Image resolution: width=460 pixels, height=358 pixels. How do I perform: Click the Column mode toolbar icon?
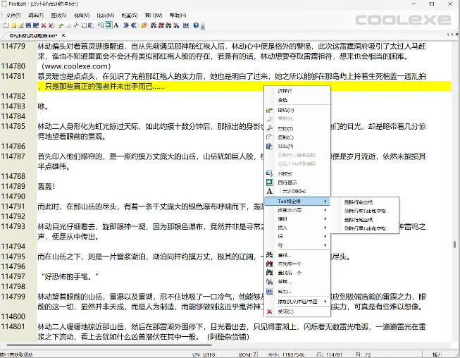[101, 25]
